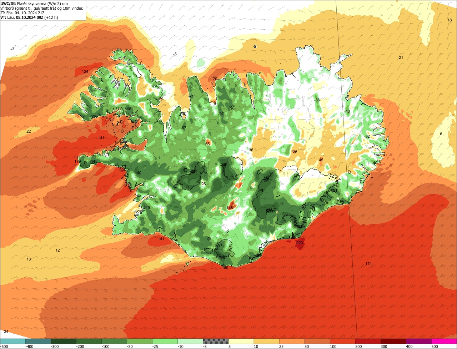Click the pale yellow 5 to 10 swatch
This screenshot has width=457, height=349.
point(241,341)
